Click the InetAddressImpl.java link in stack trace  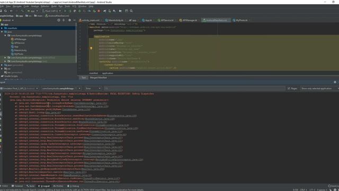point(91,103)
